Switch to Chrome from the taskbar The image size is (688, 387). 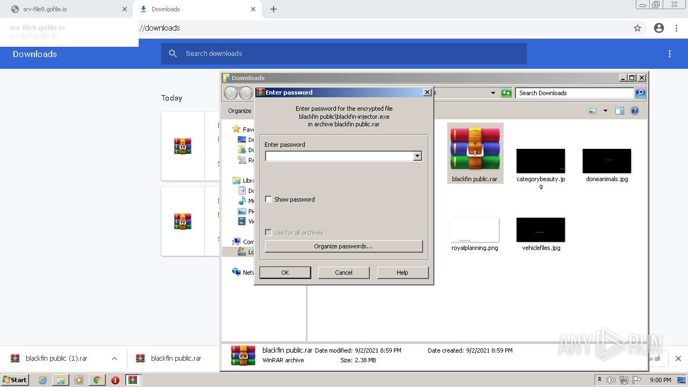pyautogui.click(x=97, y=380)
